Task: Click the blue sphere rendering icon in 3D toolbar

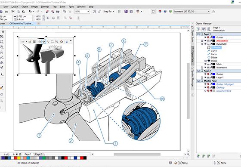Action: [67, 42]
